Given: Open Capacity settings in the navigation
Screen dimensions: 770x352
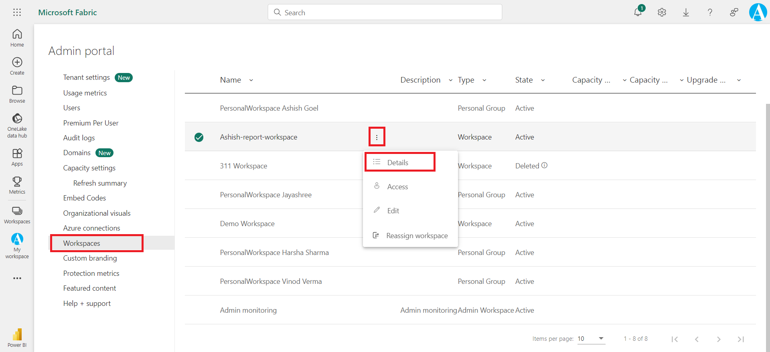Looking at the screenshot, I should pos(89,168).
